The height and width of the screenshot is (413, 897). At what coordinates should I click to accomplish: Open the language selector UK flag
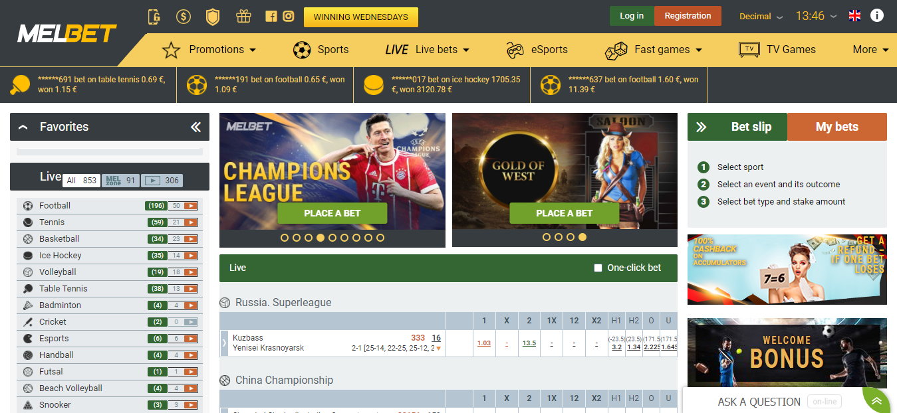pos(854,16)
